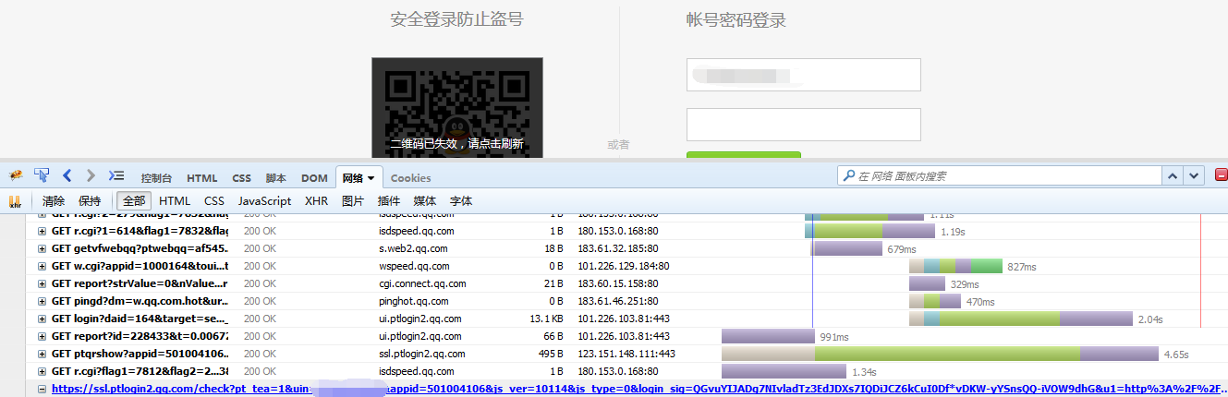Expand the GET pingd?dm request row
The width and height of the screenshot is (1228, 397).
click(x=42, y=301)
